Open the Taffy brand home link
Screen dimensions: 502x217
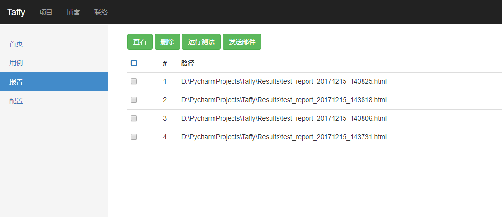pyautogui.click(x=16, y=12)
